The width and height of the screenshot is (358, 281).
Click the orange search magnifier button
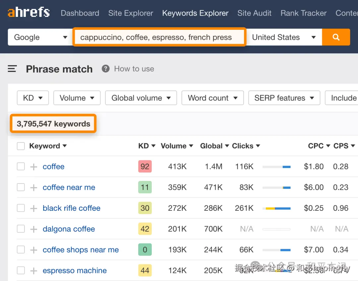point(336,37)
